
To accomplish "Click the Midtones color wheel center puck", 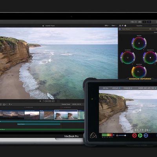I will click(138, 71).
